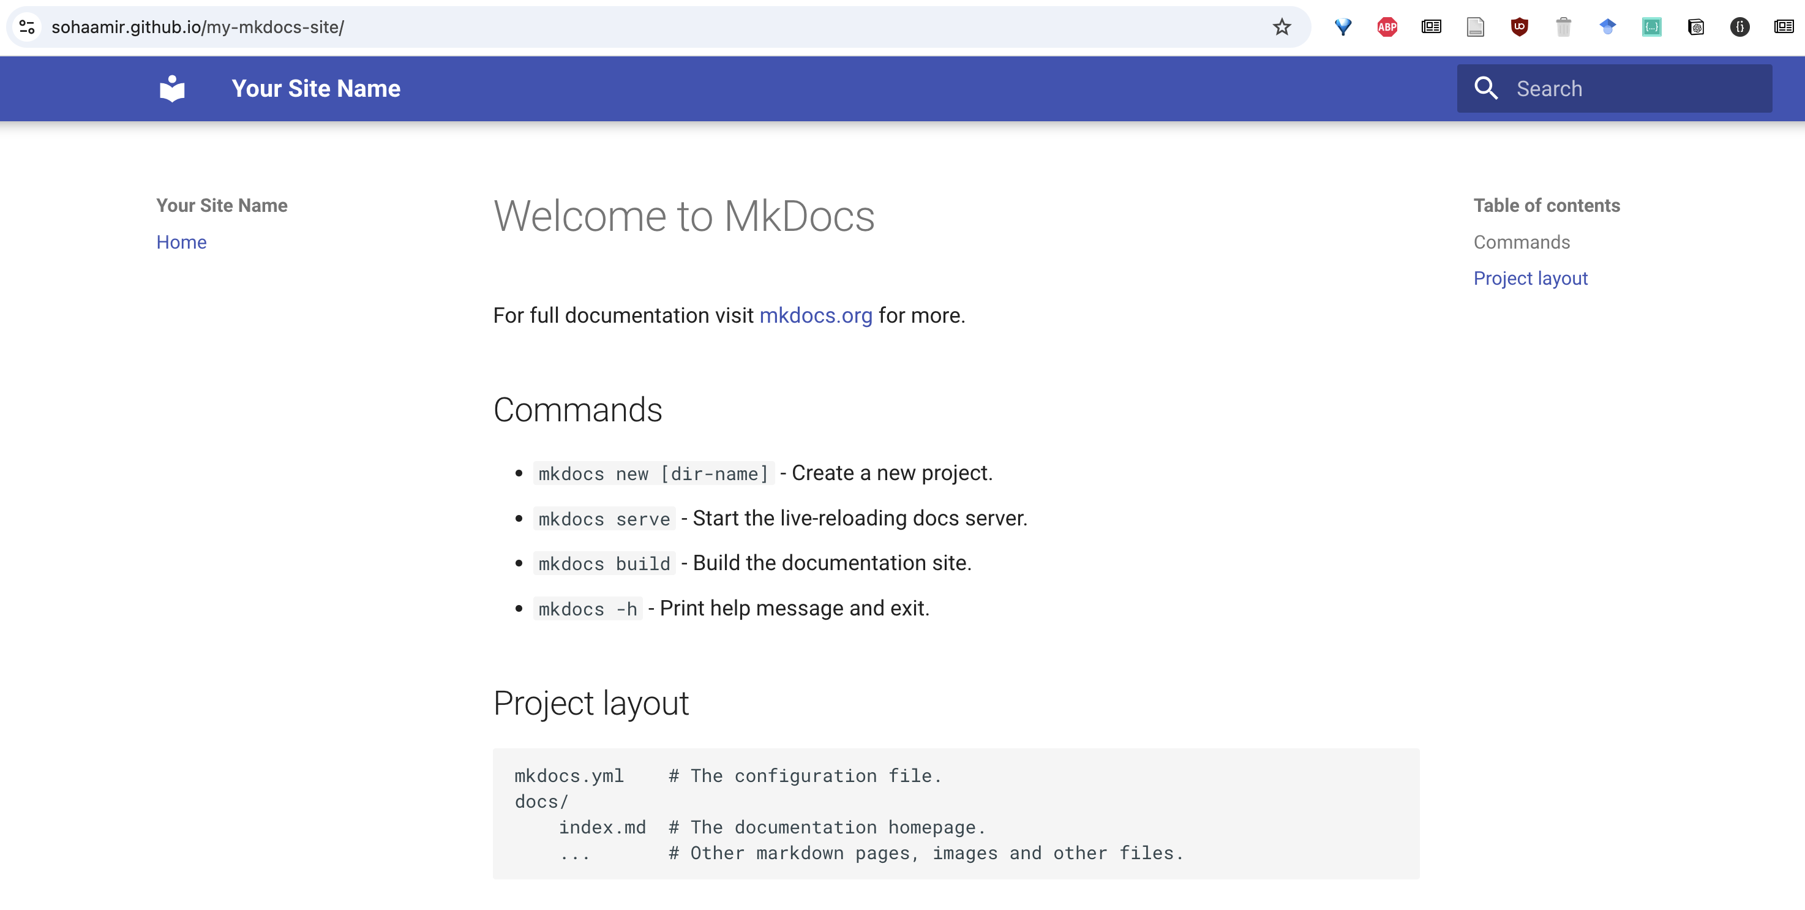Viewport: 1805px width, 910px height.
Task: Click the Adblock Plus ABP extension icon
Action: (1387, 28)
